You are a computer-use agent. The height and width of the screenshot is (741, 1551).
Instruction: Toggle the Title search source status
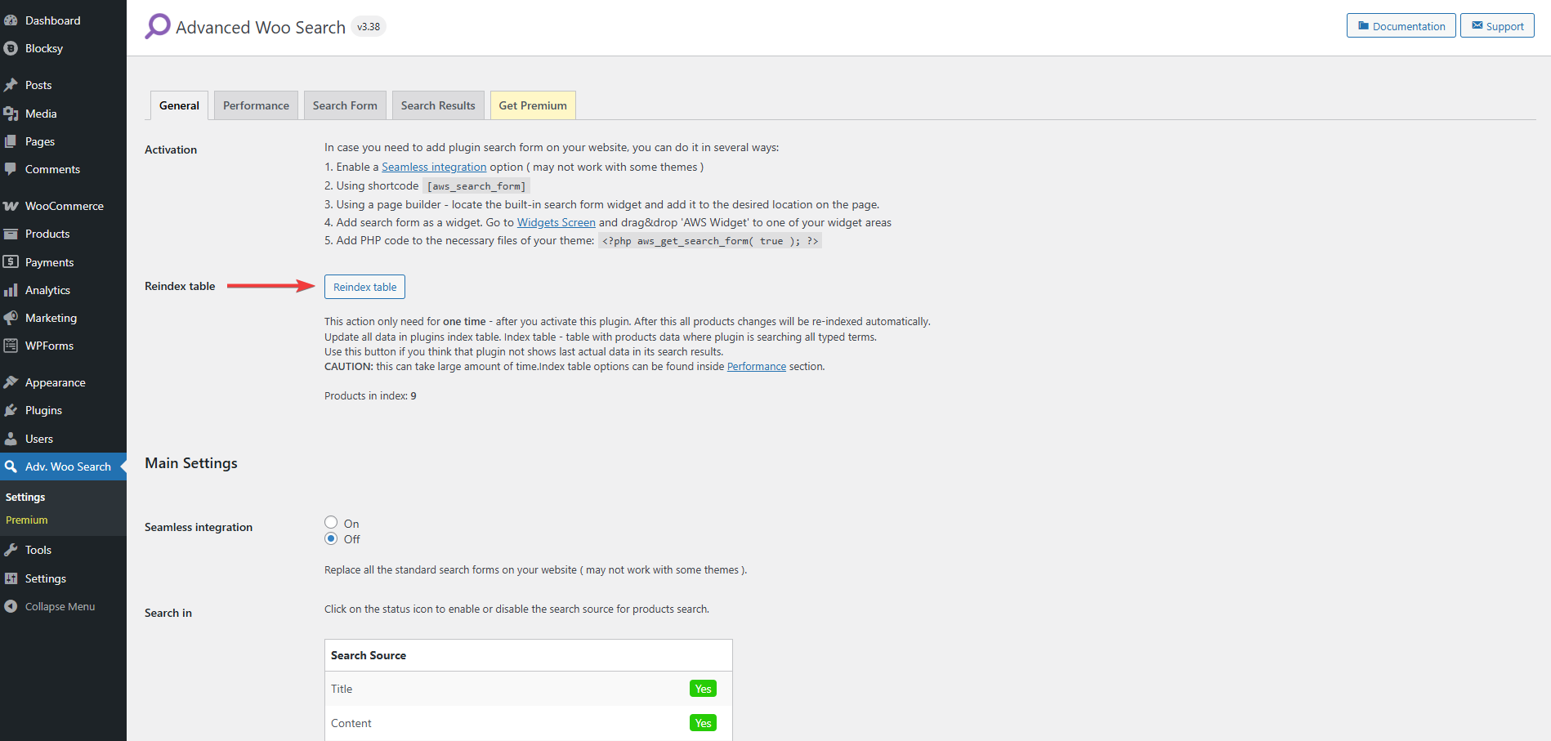(703, 689)
